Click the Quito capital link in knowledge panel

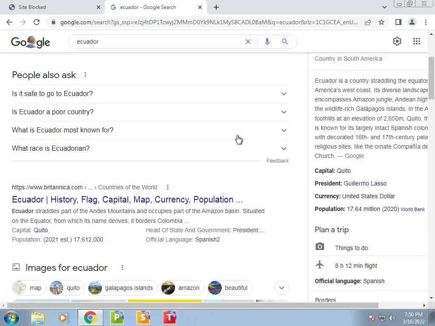click(x=344, y=171)
